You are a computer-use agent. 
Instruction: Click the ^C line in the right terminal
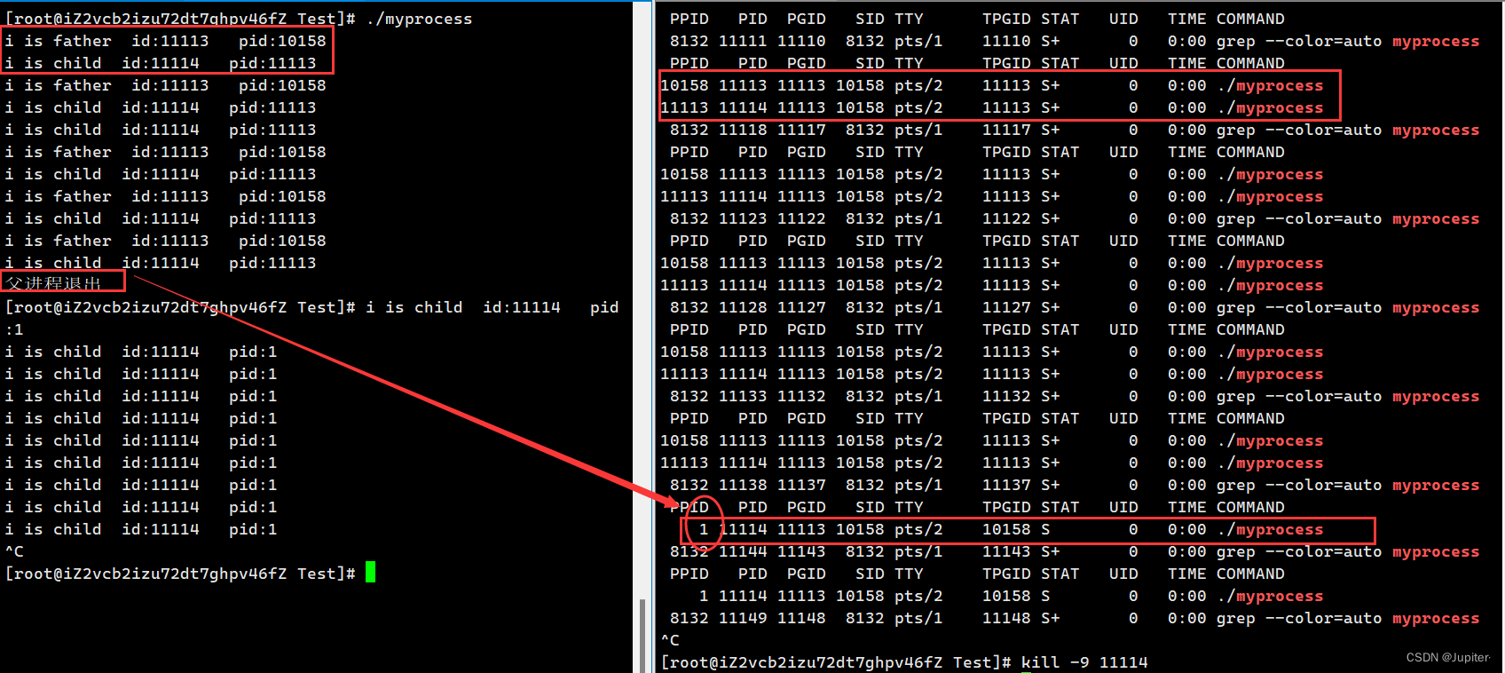pos(670,640)
